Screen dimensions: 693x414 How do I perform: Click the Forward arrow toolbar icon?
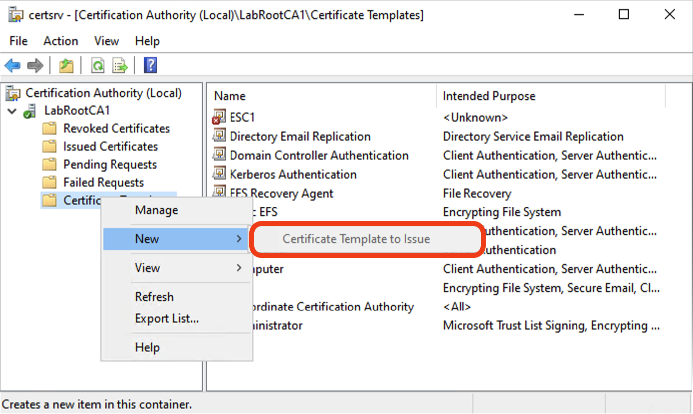point(35,65)
